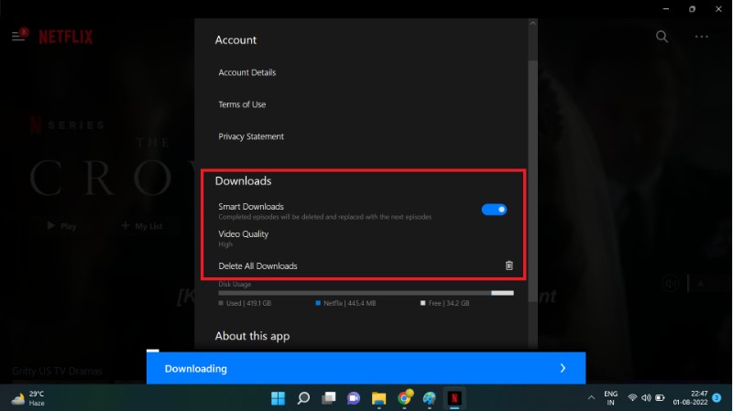Open Google Chrome from the taskbar
This screenshot has width=733, height=411.
pos(404,397)
